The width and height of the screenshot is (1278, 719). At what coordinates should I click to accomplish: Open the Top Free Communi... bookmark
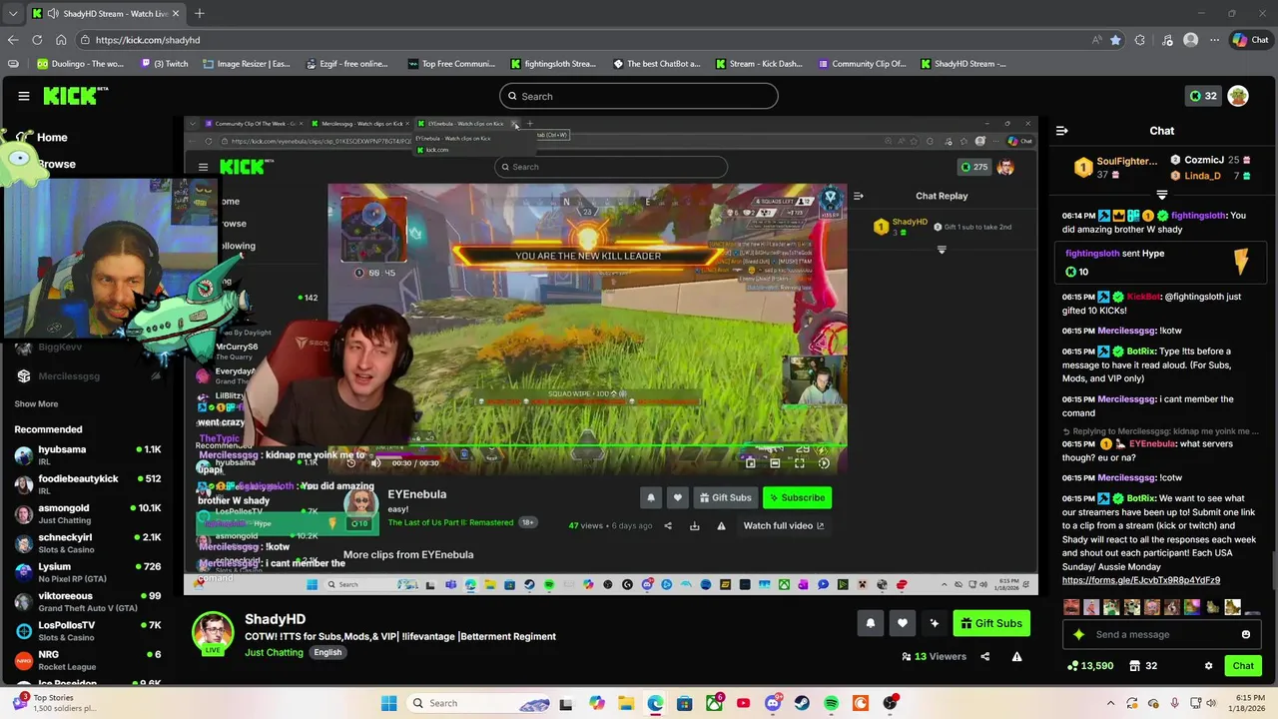coord(451,64)
